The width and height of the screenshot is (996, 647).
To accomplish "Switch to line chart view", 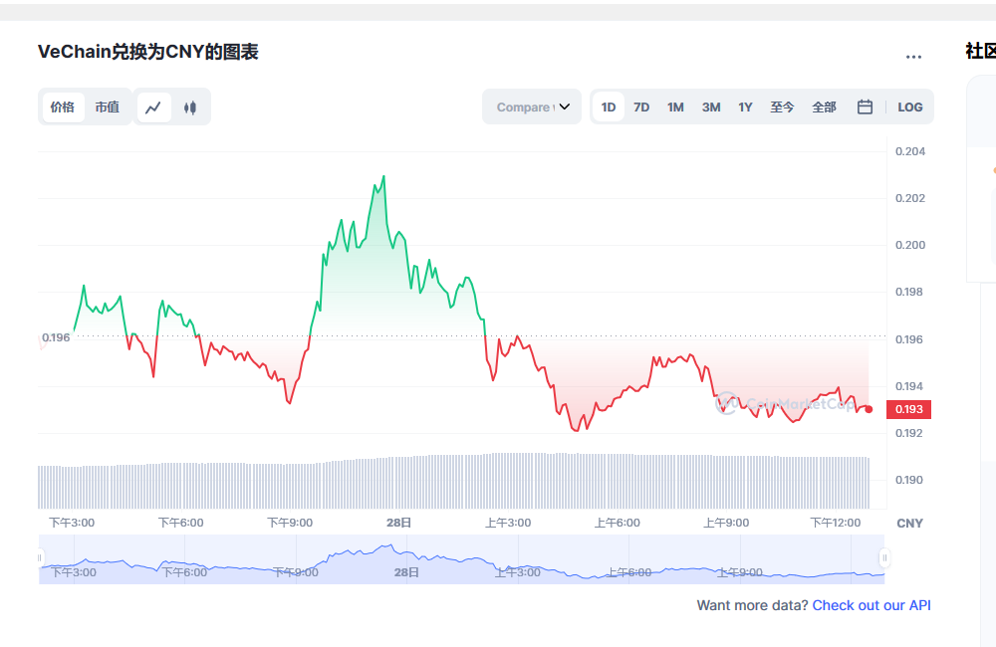I will click(153, 108).
